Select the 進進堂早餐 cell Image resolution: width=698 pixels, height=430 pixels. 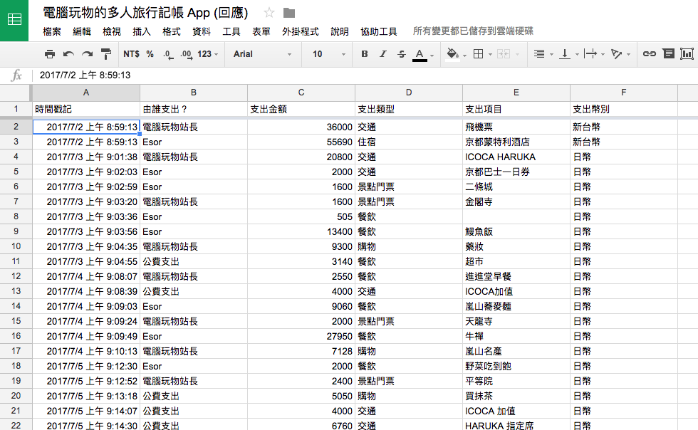[x=516, y=276]
